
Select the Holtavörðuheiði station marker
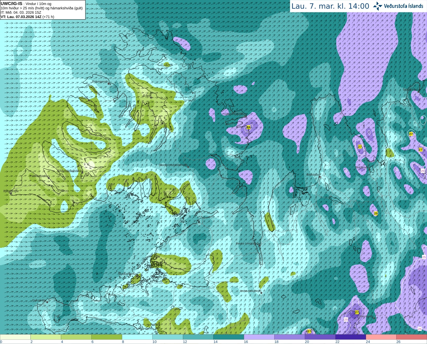(261, 293)
